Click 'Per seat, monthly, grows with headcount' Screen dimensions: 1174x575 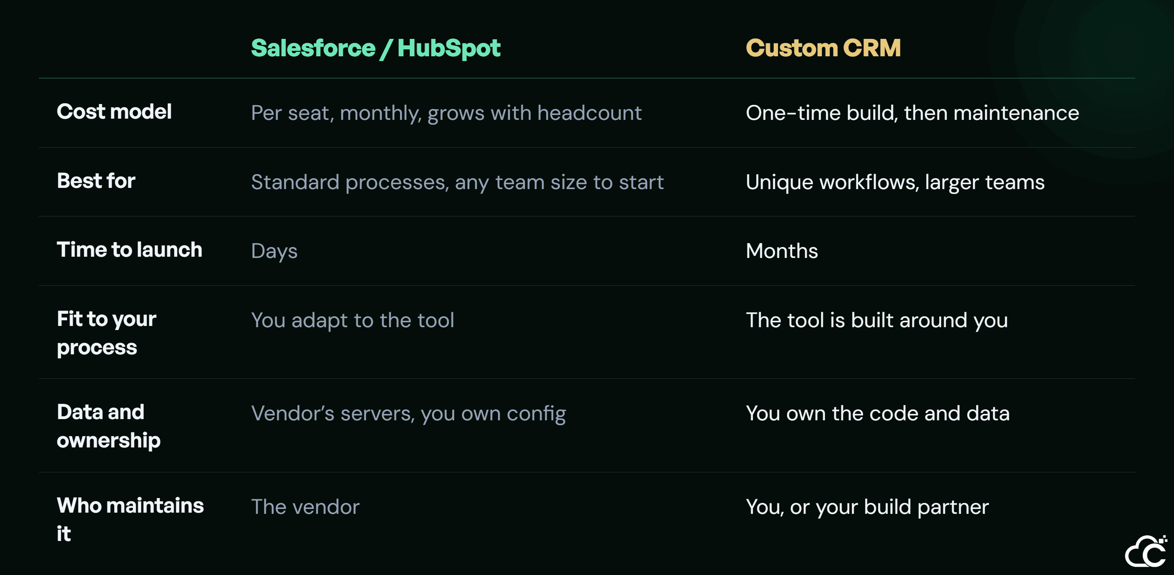pos(446,113)
